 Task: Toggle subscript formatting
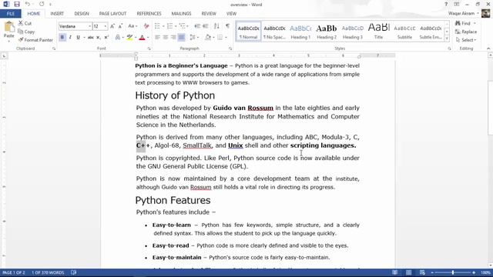pyautogui.click(x=99, y=38)
